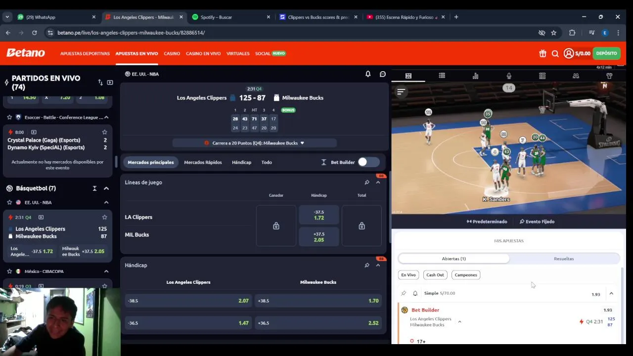
Task: Click the Predeterminado view button
Action: tap(487, 222)
